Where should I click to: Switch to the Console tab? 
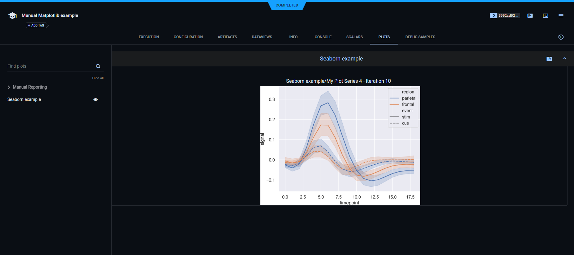(x=323, y=37)
